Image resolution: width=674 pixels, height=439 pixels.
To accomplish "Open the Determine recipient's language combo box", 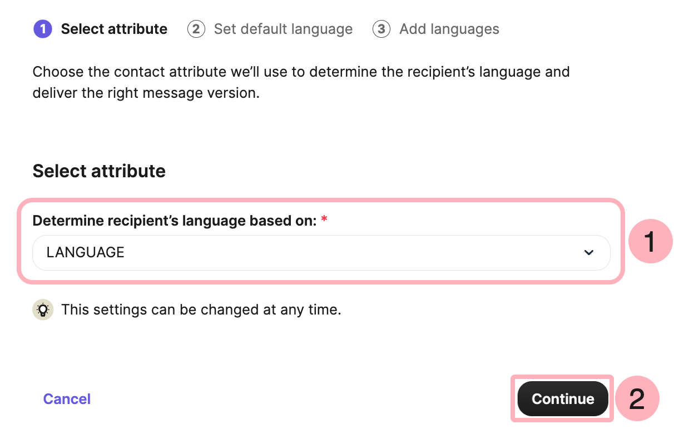I will [321, 253].
